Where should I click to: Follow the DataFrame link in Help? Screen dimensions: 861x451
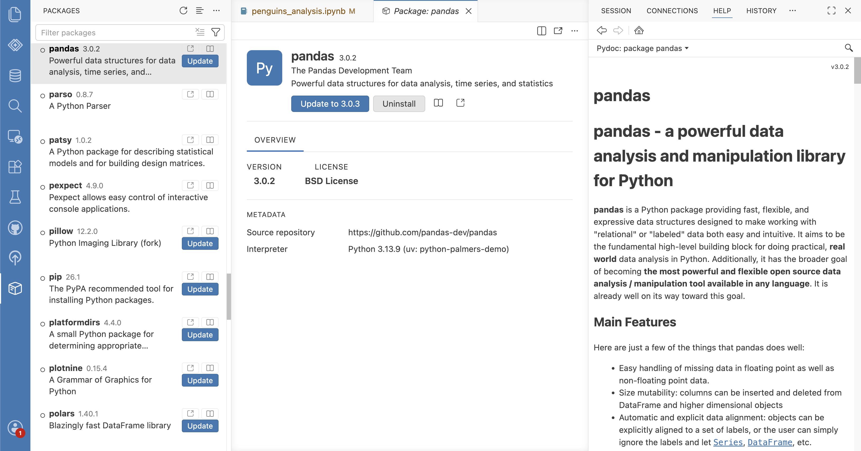770,442
